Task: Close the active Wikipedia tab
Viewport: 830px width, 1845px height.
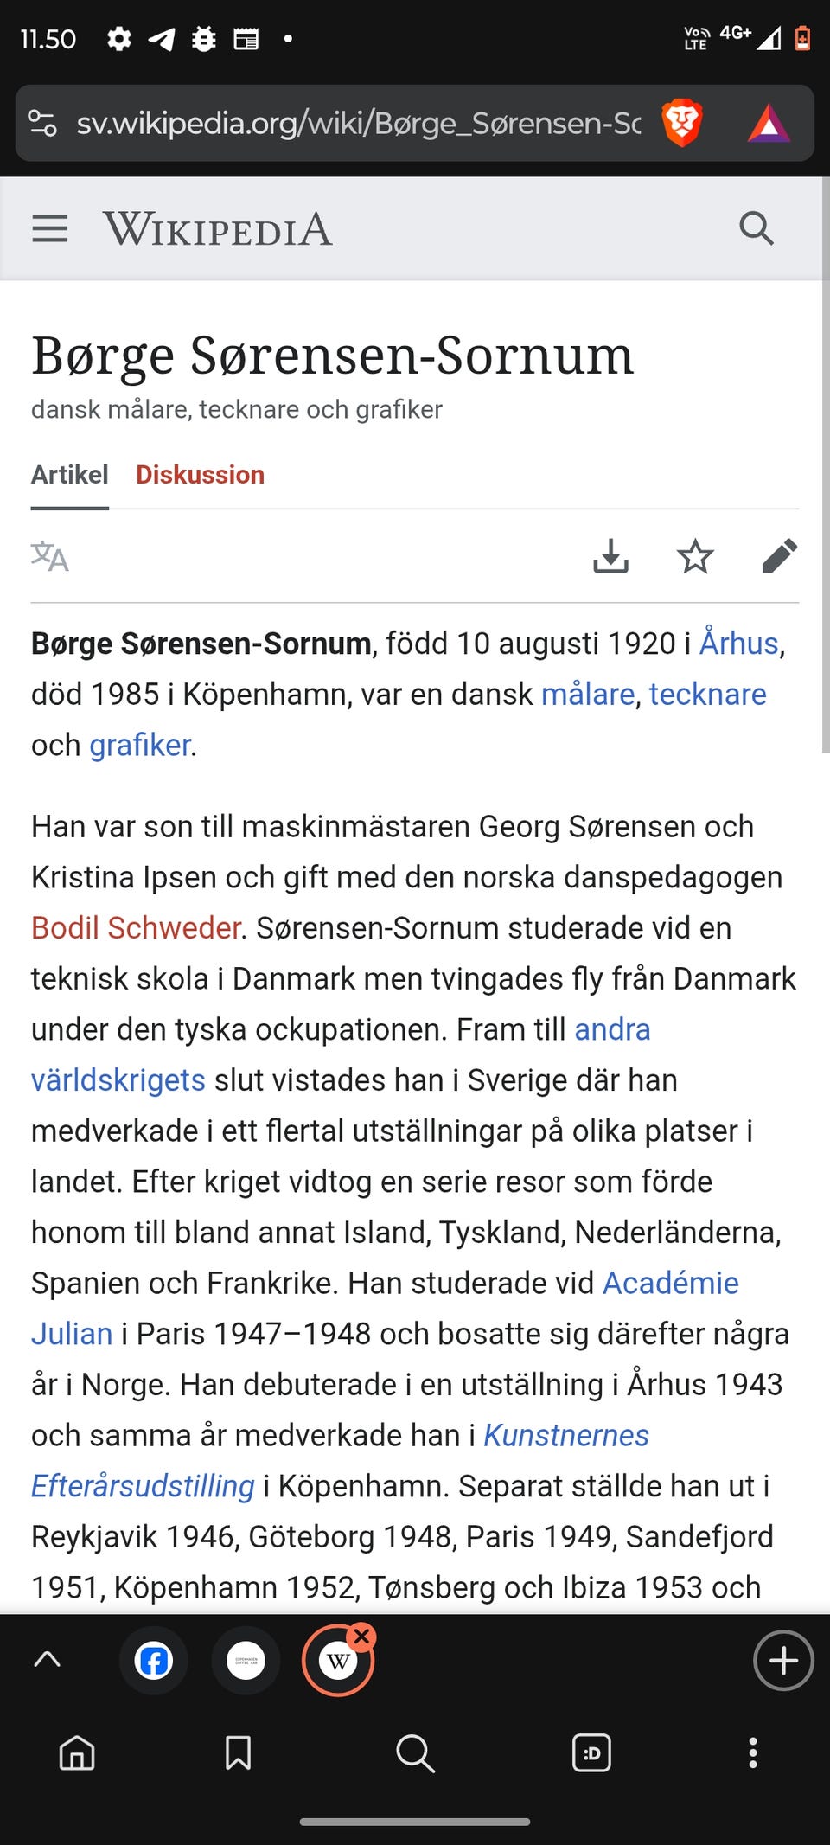Action: pyautogui.click(x=361, y=1636)
